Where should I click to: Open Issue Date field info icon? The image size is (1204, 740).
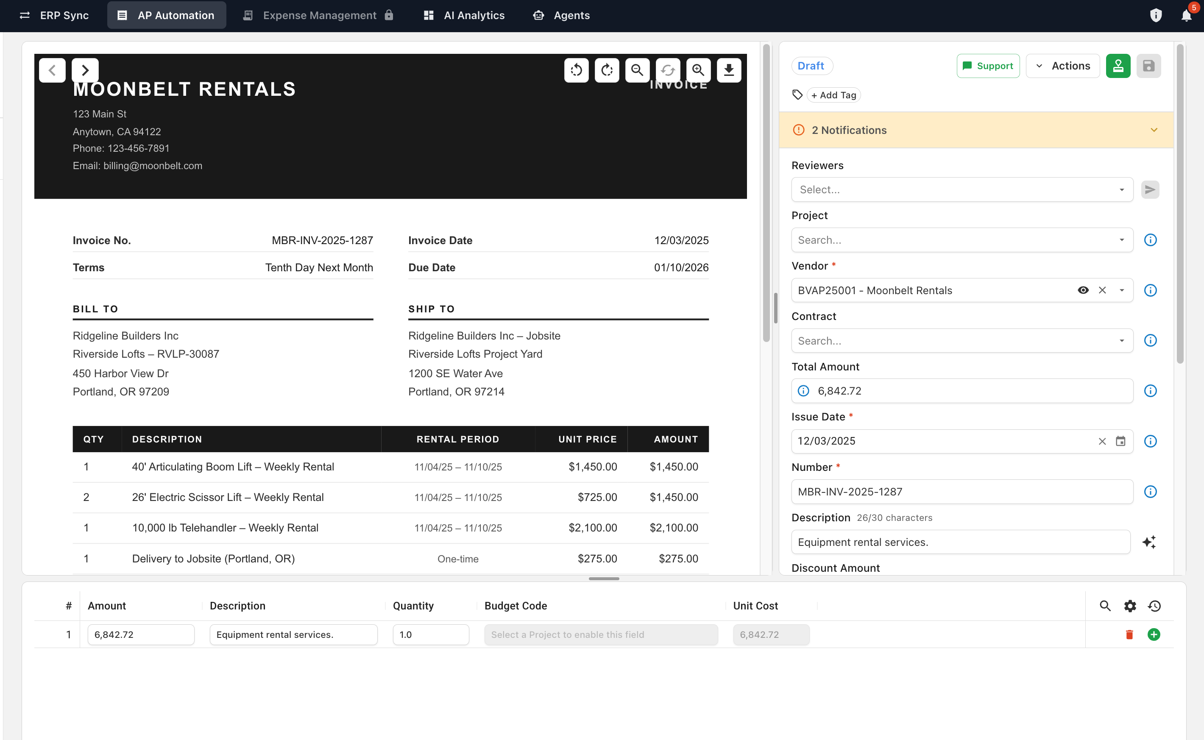pyautogui.click(x=1150, y=442)
